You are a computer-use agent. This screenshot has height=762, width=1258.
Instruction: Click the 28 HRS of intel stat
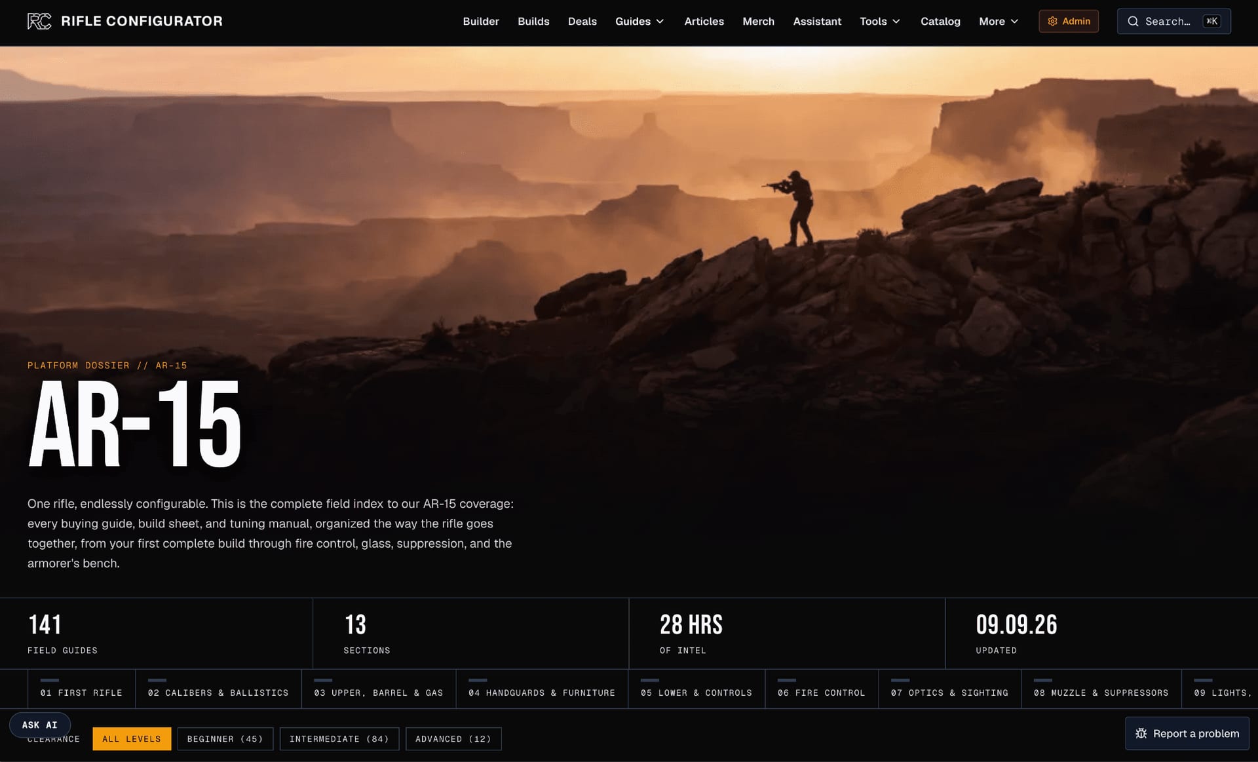tap(787, 634)
